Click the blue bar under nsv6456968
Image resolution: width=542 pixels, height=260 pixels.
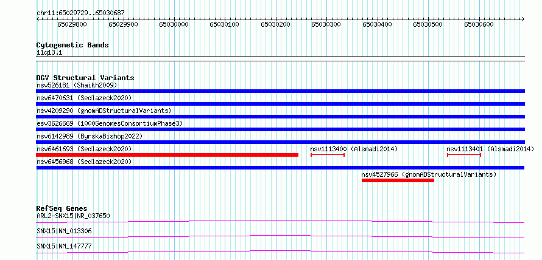click(x=280, y=168)
